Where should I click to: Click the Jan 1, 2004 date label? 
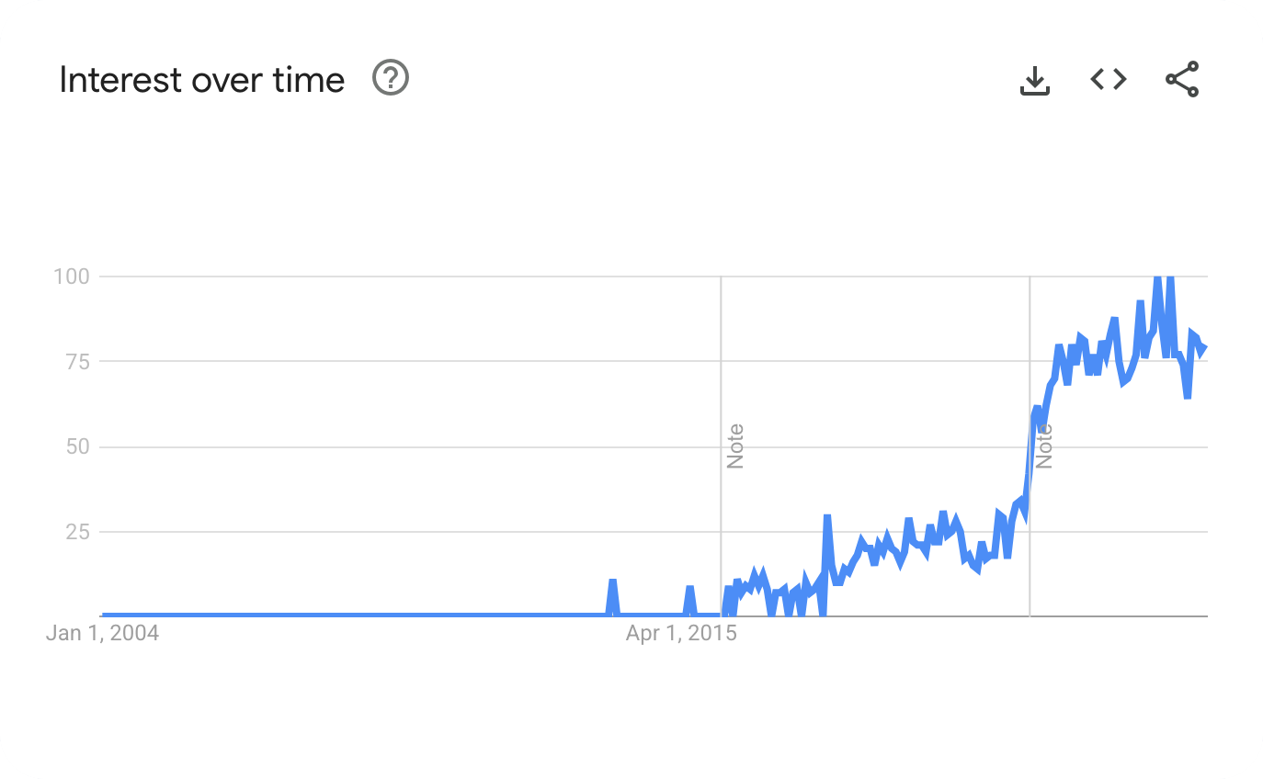[x=102, y=633]
